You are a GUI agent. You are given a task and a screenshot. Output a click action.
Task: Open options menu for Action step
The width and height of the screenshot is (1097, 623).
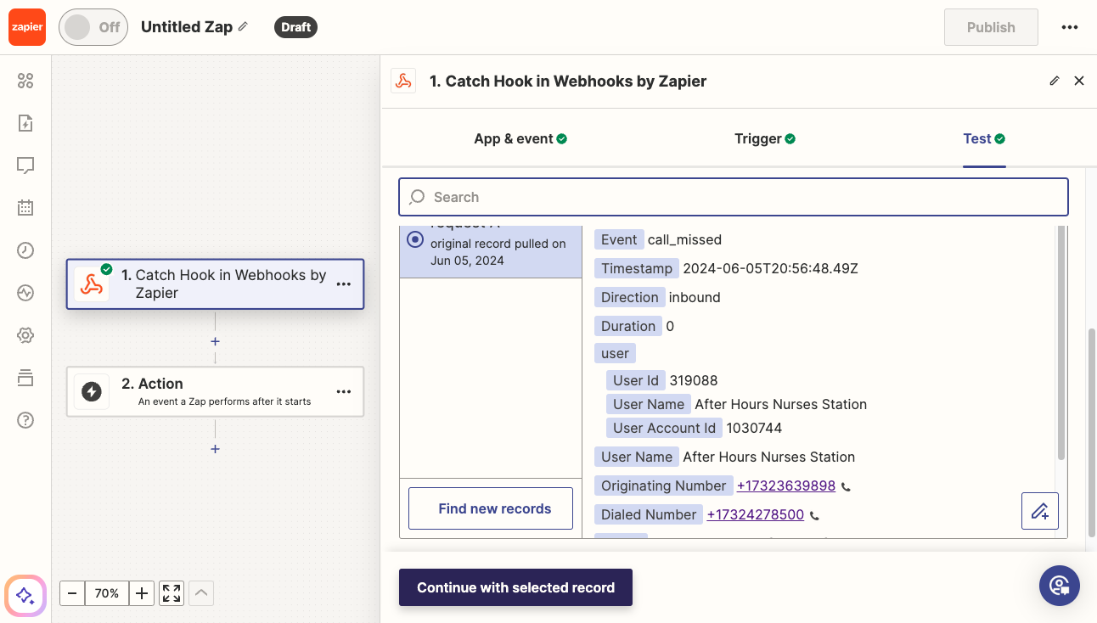click(344, 391)
